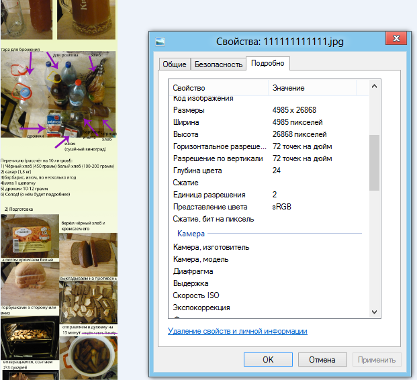Click the sRGB value
The width and height of the screenshot is (417, 380).
click(281, 207)
